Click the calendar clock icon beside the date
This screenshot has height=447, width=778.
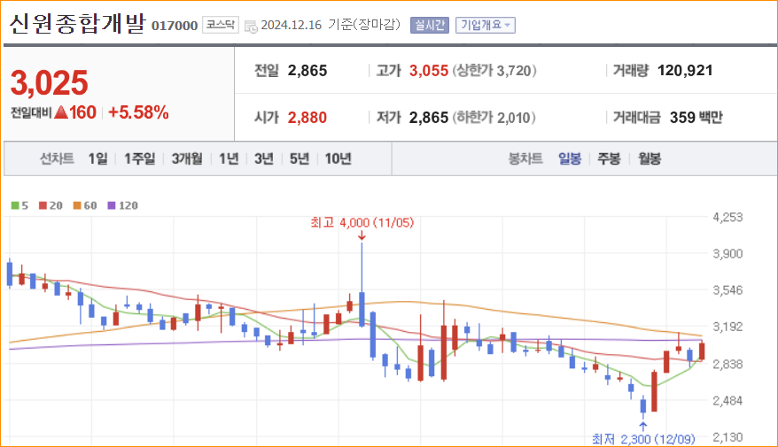tap(251, 27)
